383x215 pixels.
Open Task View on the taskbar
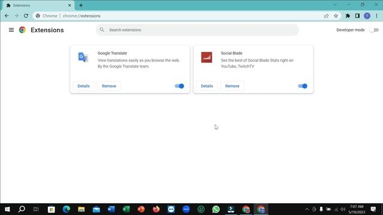36,209
